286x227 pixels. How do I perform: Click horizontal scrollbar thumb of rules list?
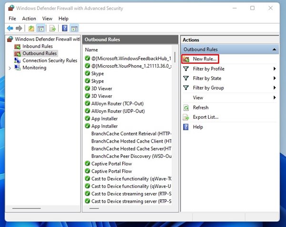click(94, 208)
